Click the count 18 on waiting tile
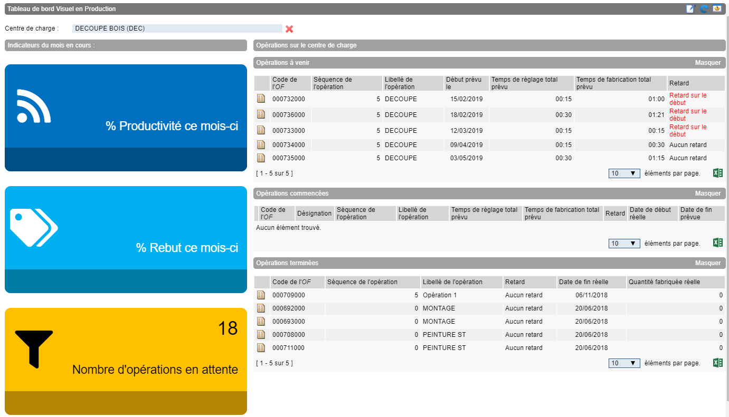This screenshot has height=417, width=729. [228, 328]
